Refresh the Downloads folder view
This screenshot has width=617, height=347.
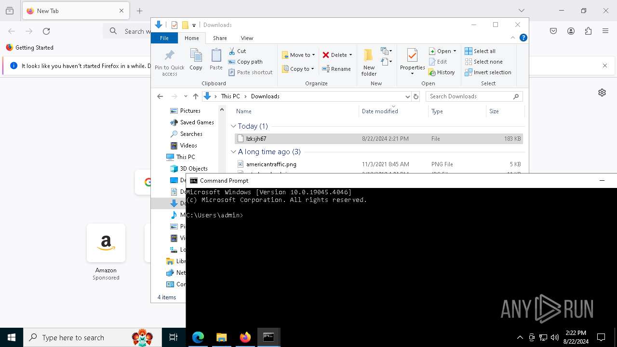[x=416, y=96]
